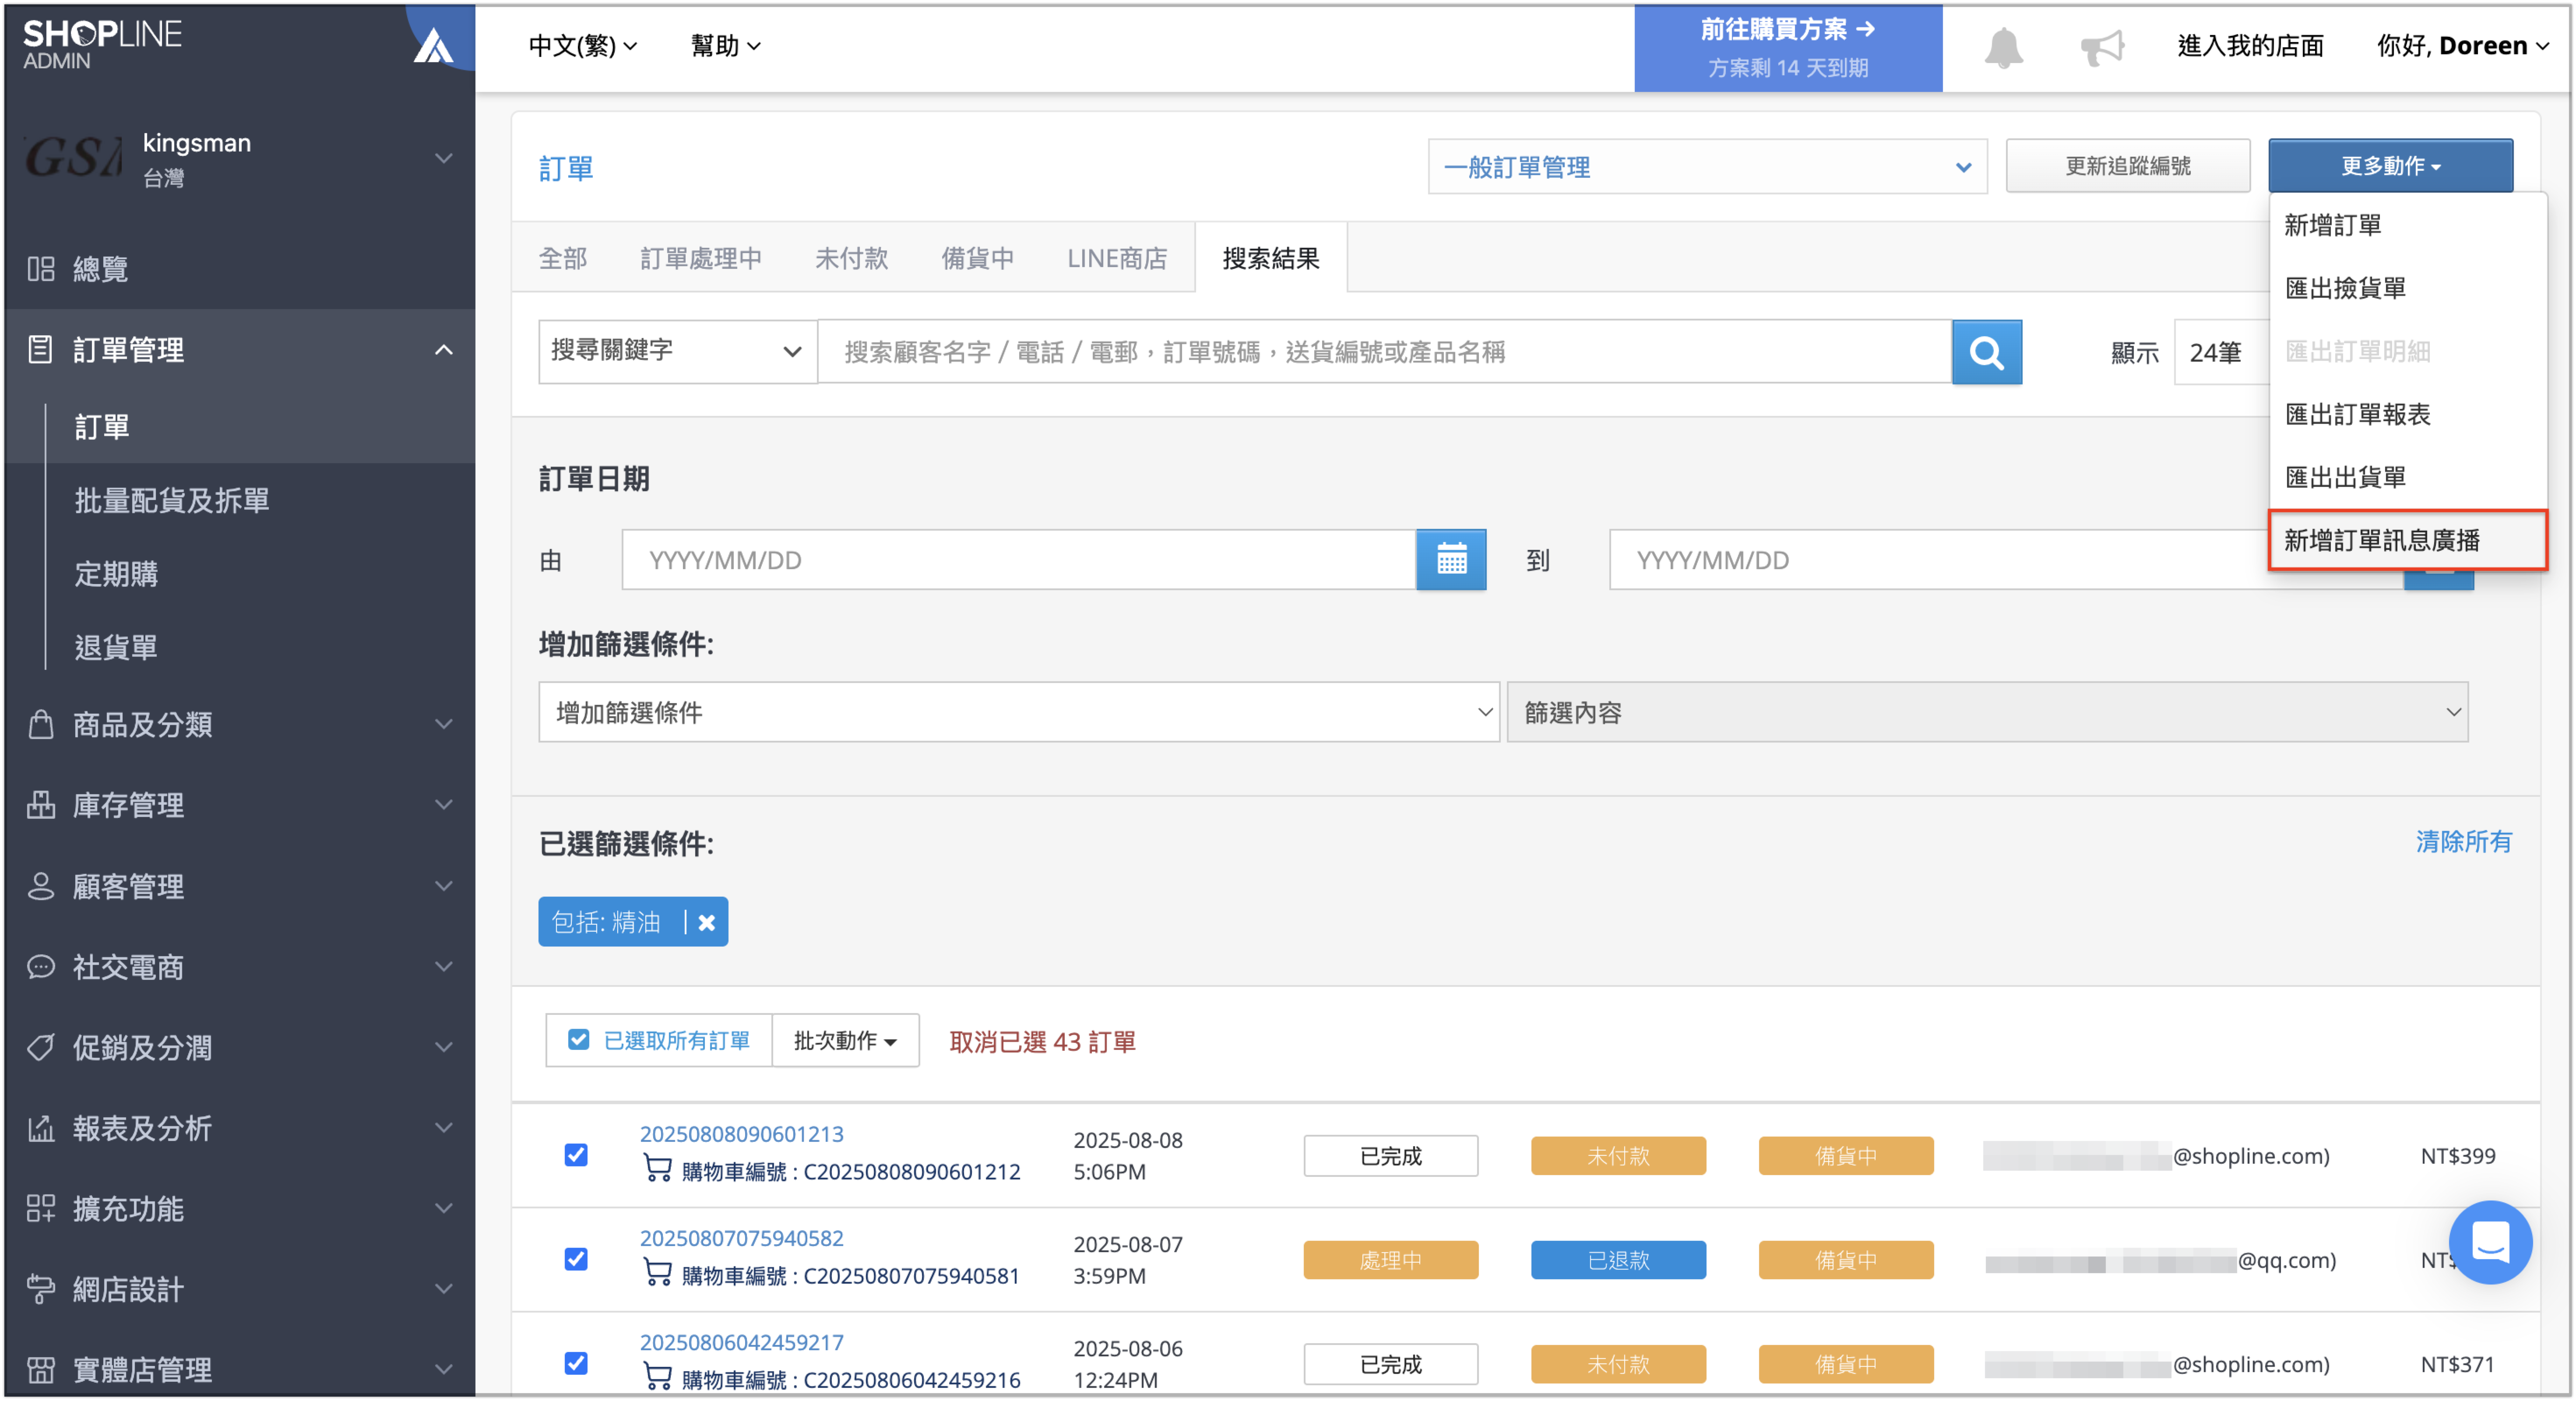Remove the 包括: 精油 filter tag

[x=706, y=922]
